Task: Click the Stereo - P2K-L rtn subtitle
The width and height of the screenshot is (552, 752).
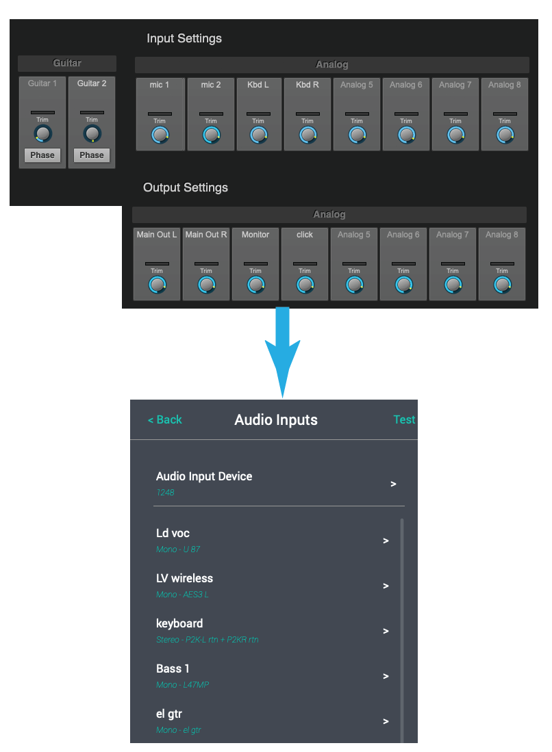Action: (208, 639)
